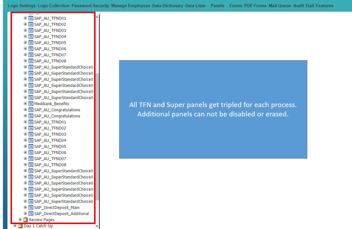Expand SuperStandardChoice0 node directly above SAP_DirectDeposit_Main

(25, 201)
